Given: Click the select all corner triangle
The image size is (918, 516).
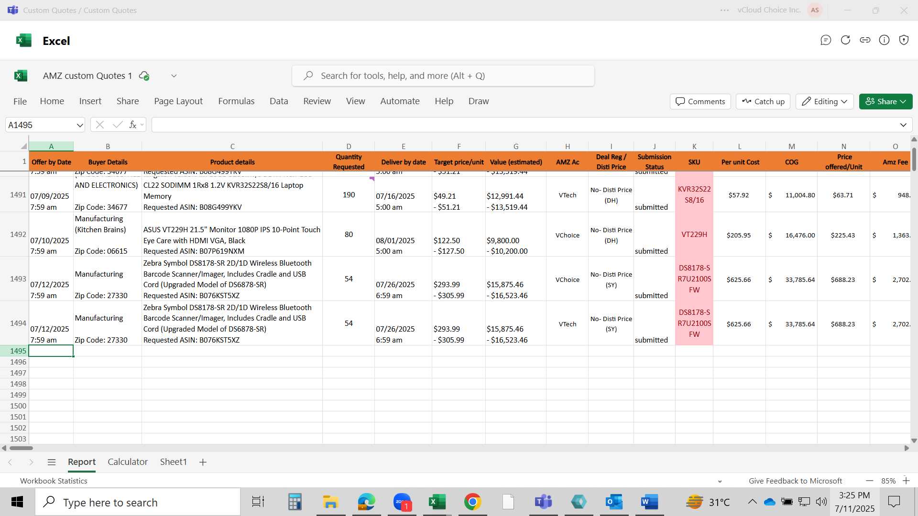Looking at the screenshot, I should coord(23,146).
